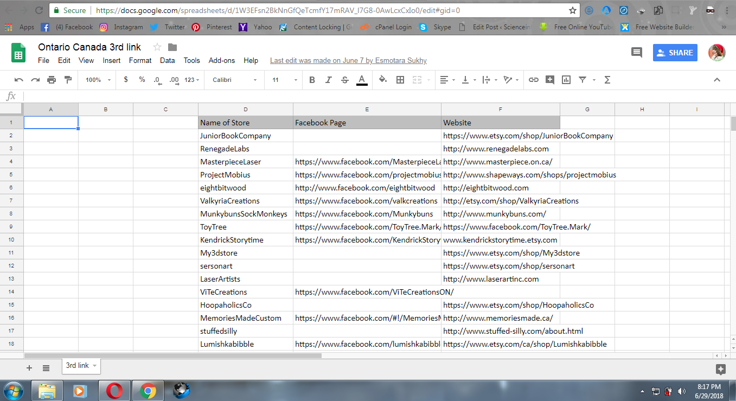
Task: Open the View menu
Action: click(86, 60)
